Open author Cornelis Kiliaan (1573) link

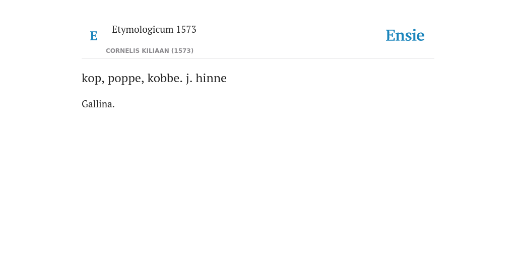(150, 51)
